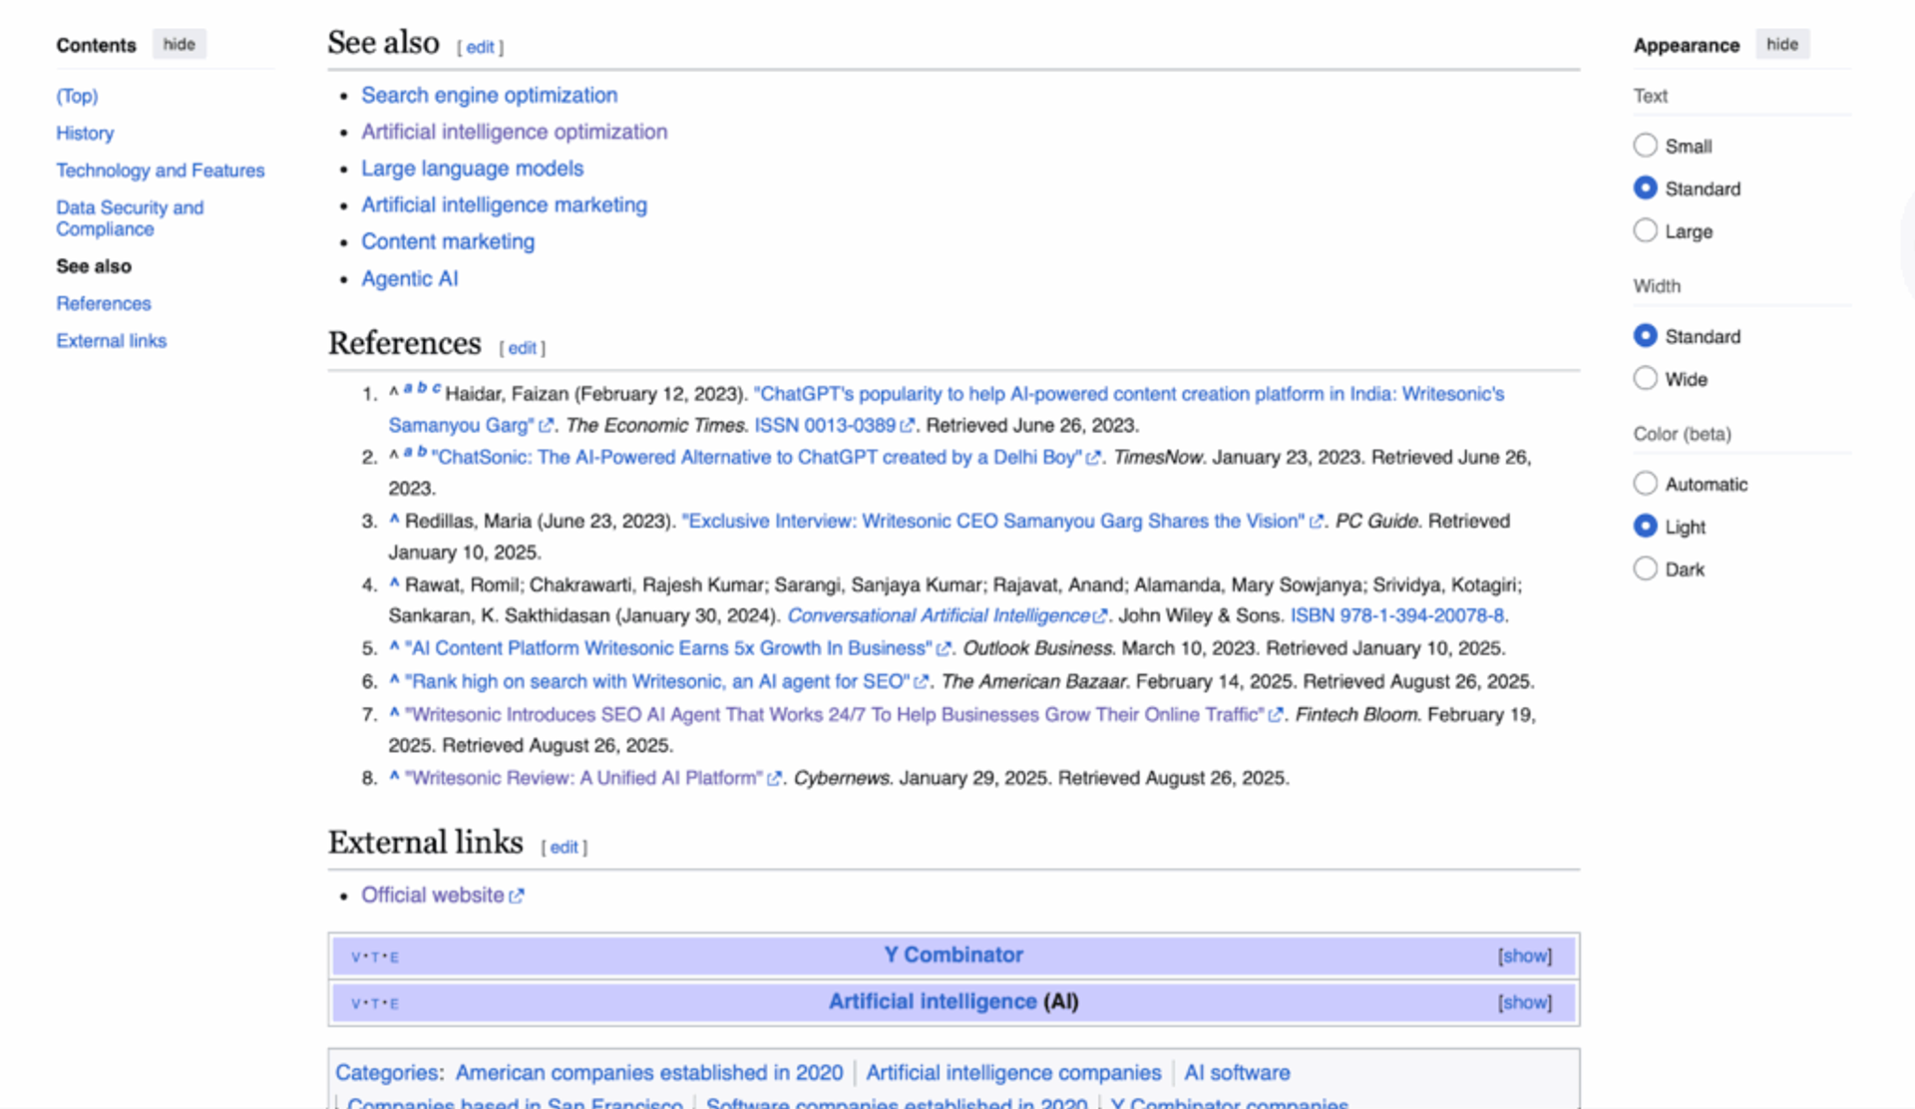Open Writesonic Introduces SEO AI Agent article
Image resolution: width=1915 pixels, height=1109 pixels.
point(844,715)
